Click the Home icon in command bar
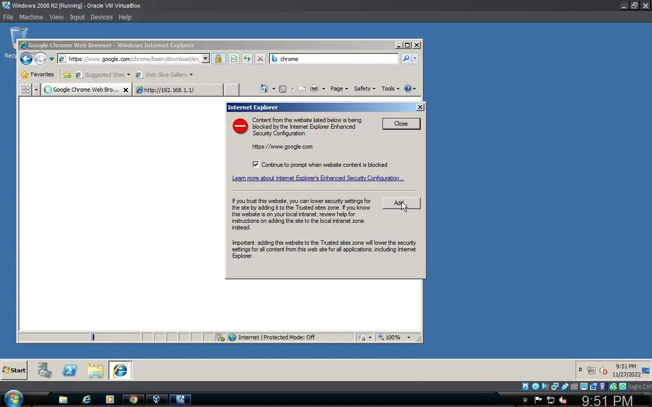 [x=264, y=89]
